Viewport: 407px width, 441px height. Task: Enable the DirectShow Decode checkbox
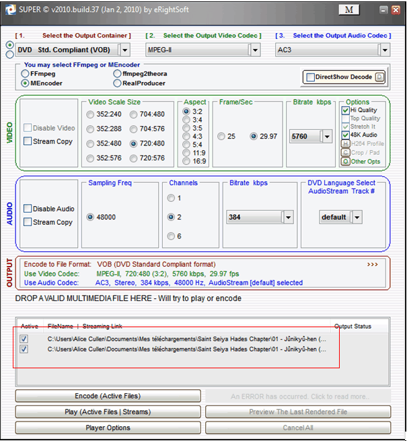310,77
